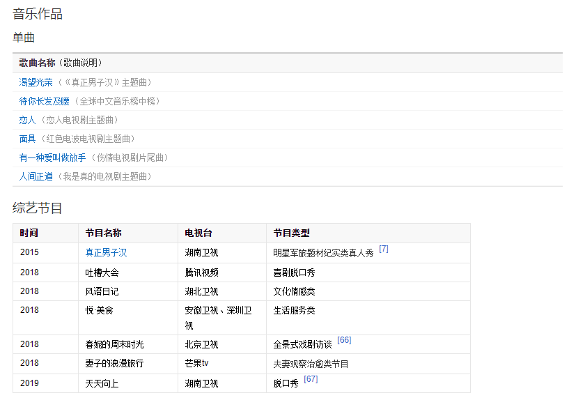Follow the 面具 song link
Viewport: 569px width, 400px height.
[x=27, y=139]
